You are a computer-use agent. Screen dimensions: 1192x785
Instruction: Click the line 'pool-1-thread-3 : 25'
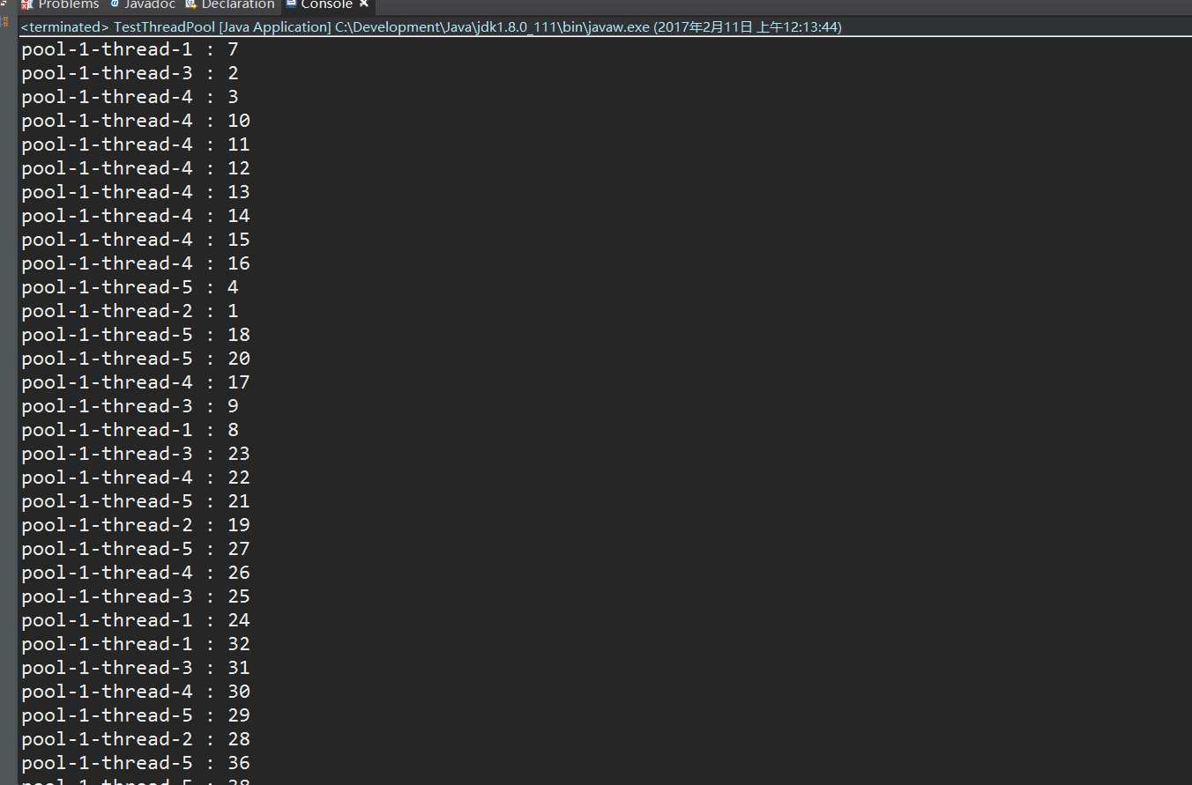(136, 596)
